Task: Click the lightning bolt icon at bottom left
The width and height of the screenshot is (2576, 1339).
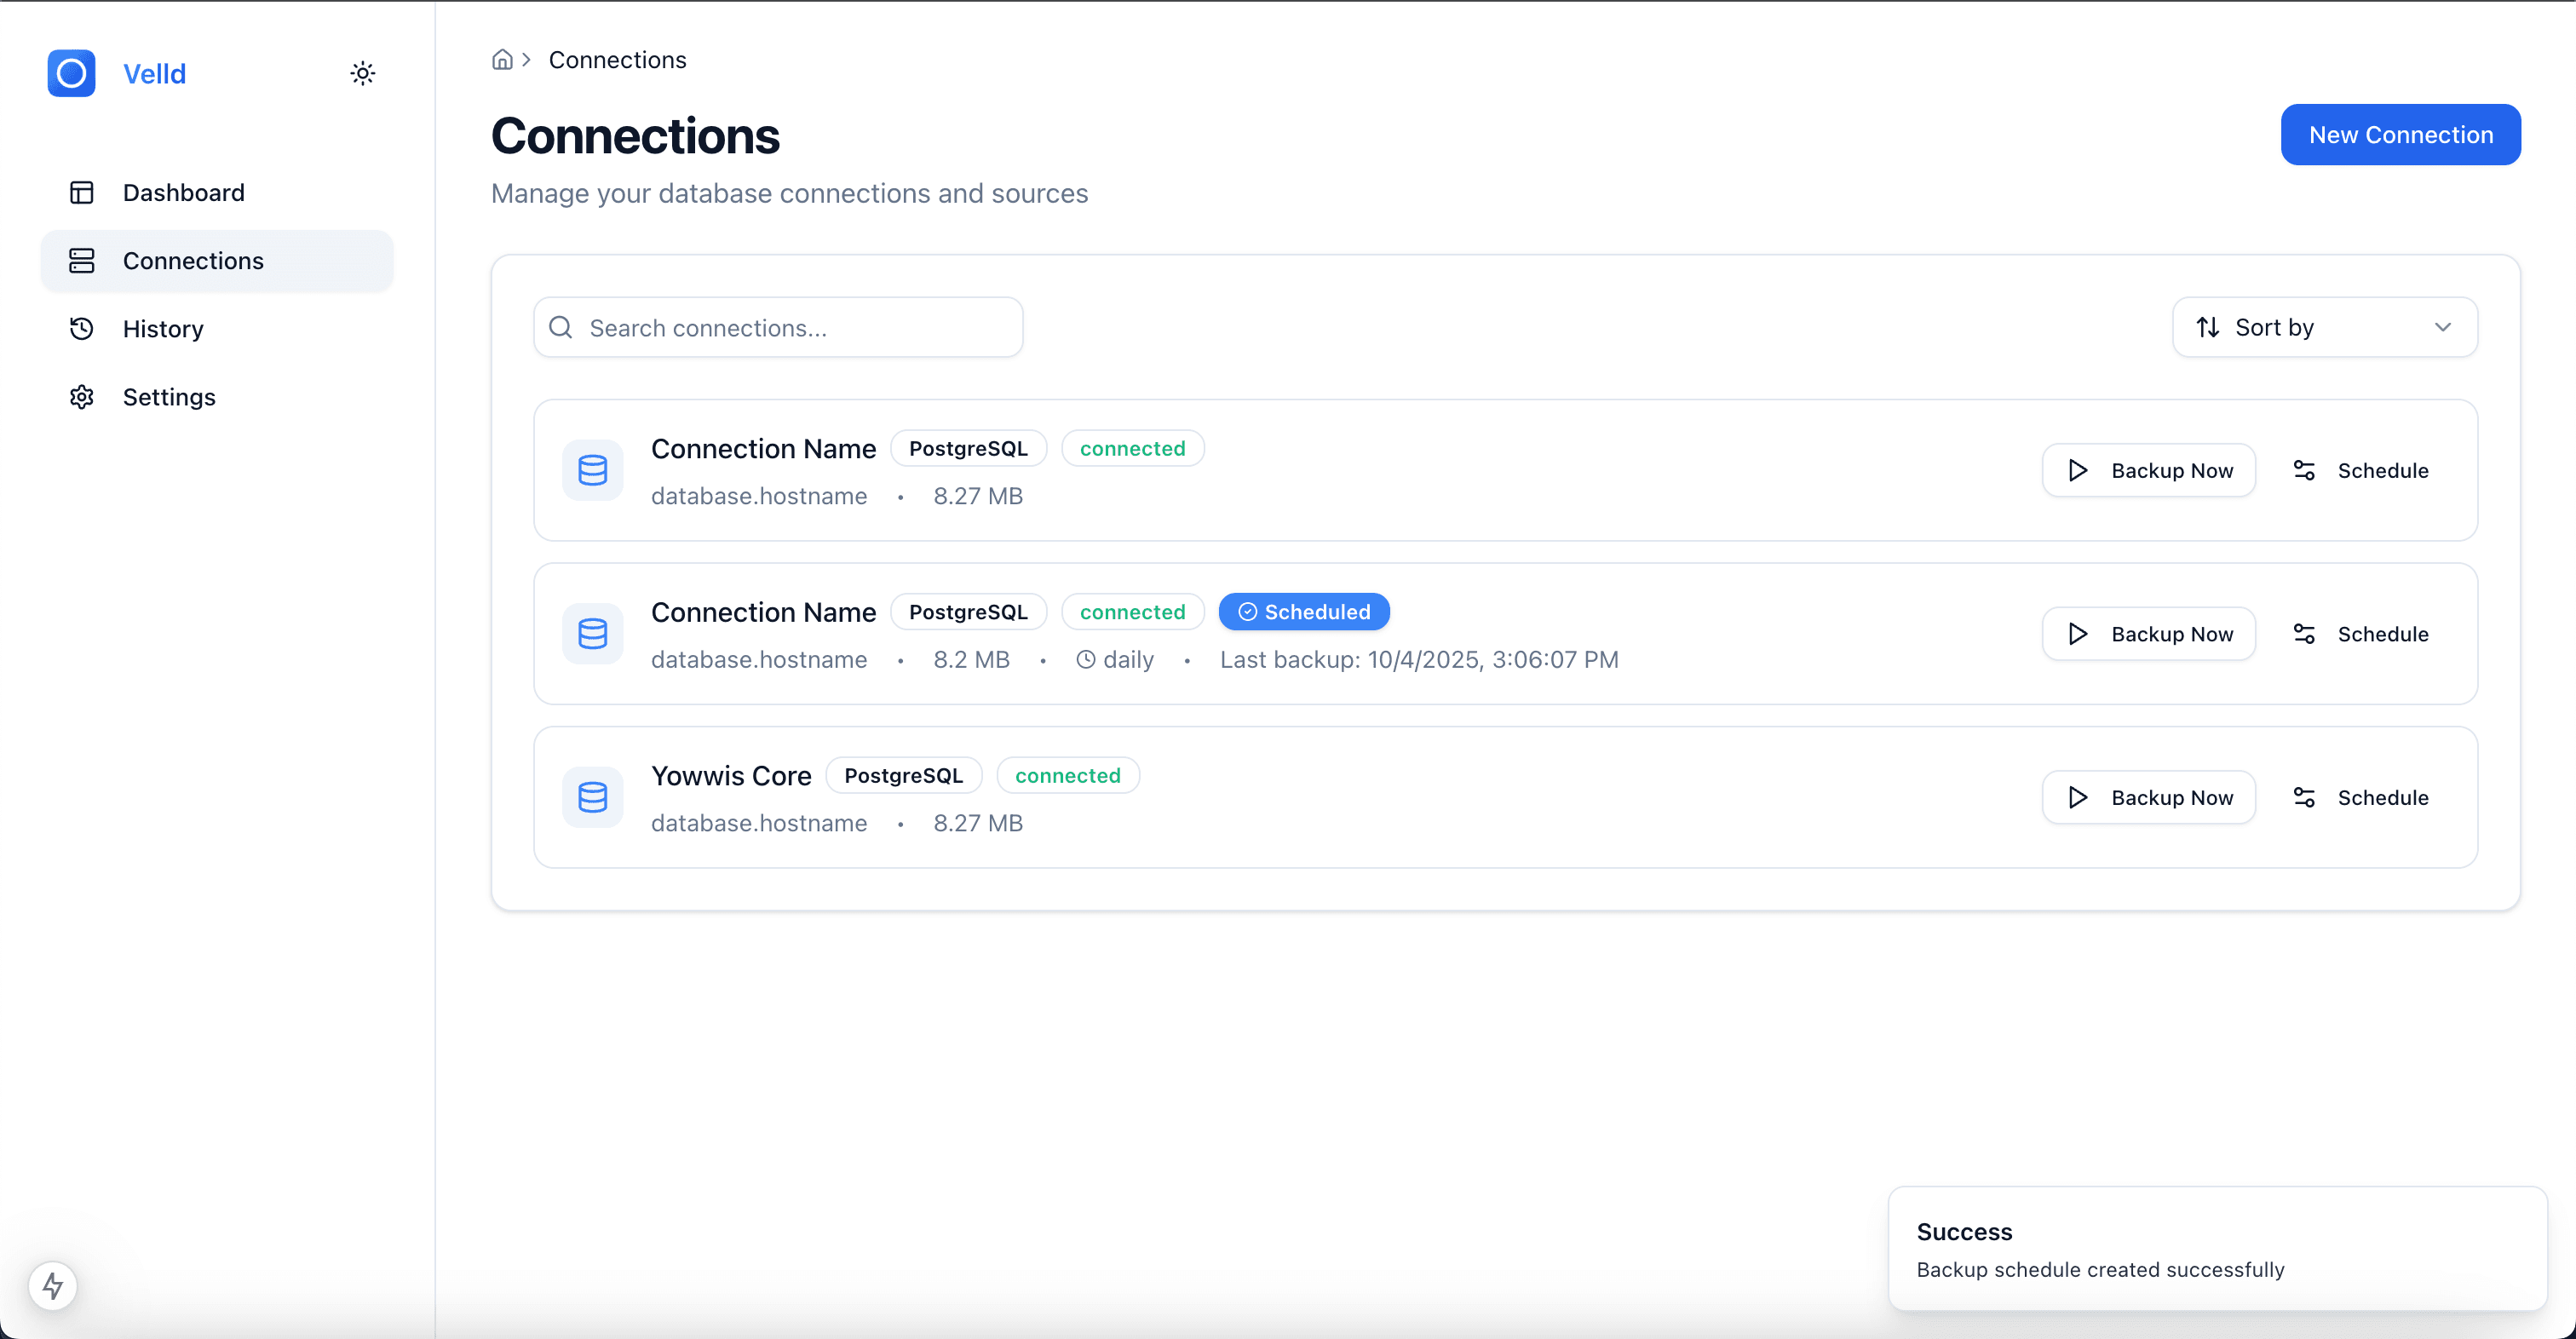Action: point(53,1285)
